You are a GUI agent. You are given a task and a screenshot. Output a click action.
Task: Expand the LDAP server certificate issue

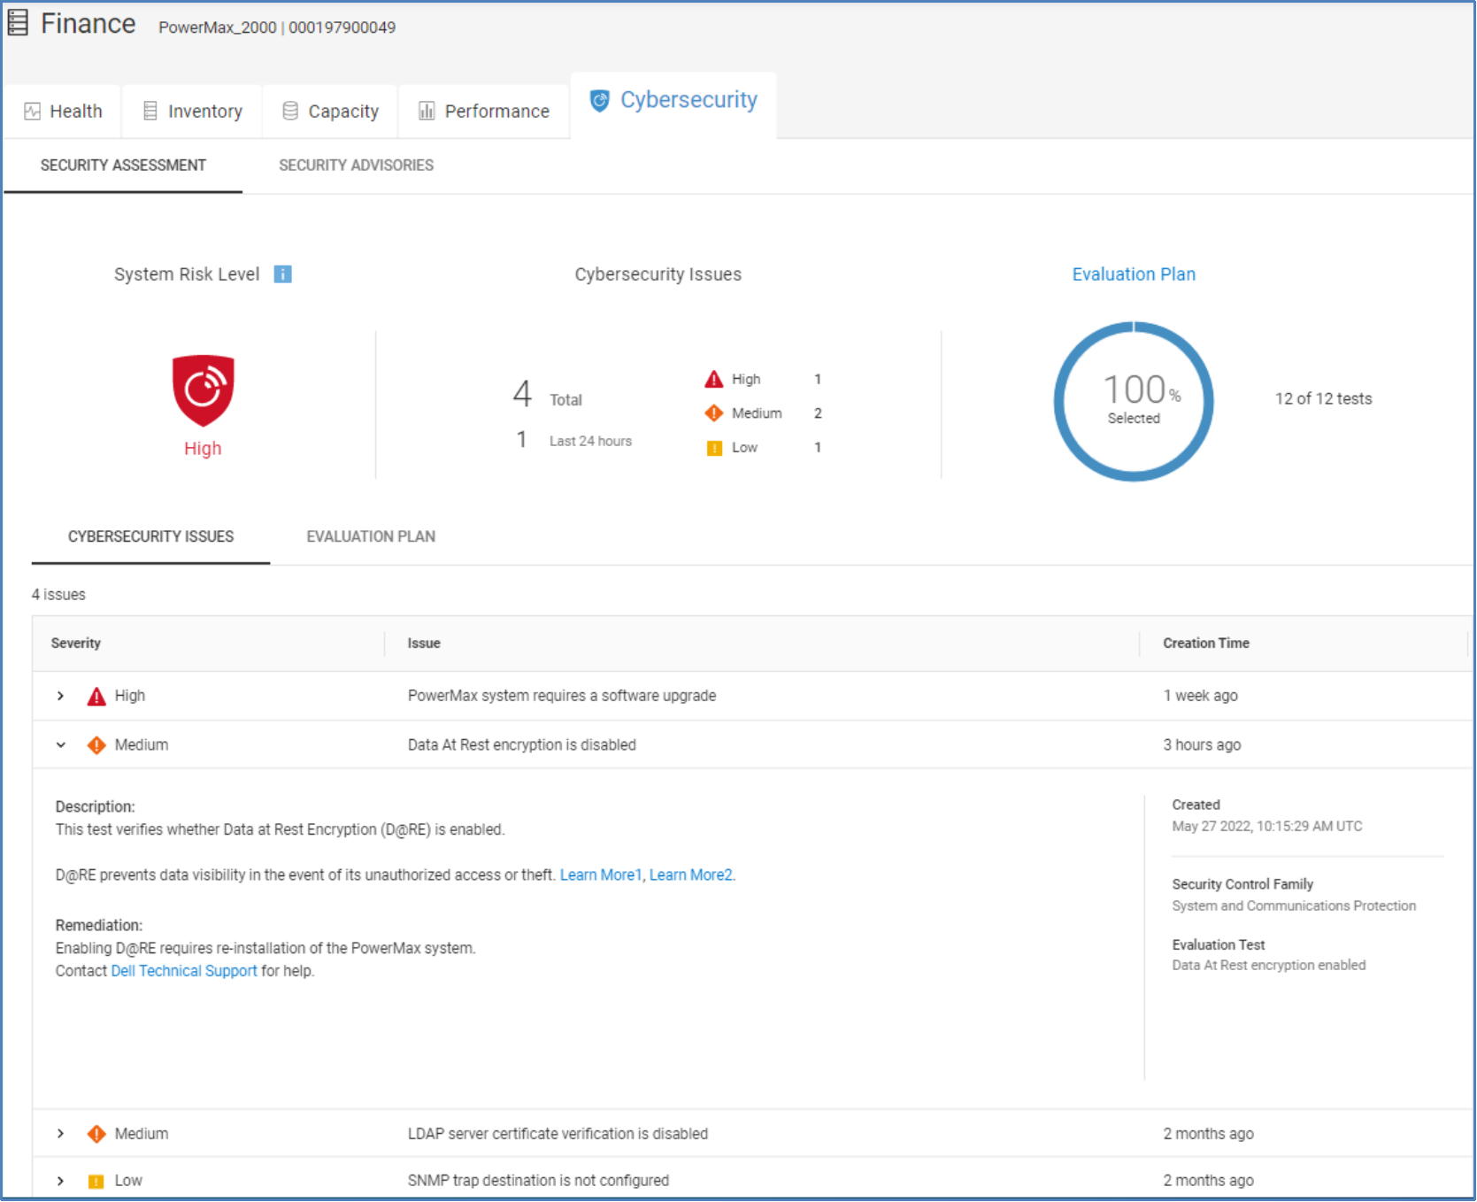(60, 1134)
